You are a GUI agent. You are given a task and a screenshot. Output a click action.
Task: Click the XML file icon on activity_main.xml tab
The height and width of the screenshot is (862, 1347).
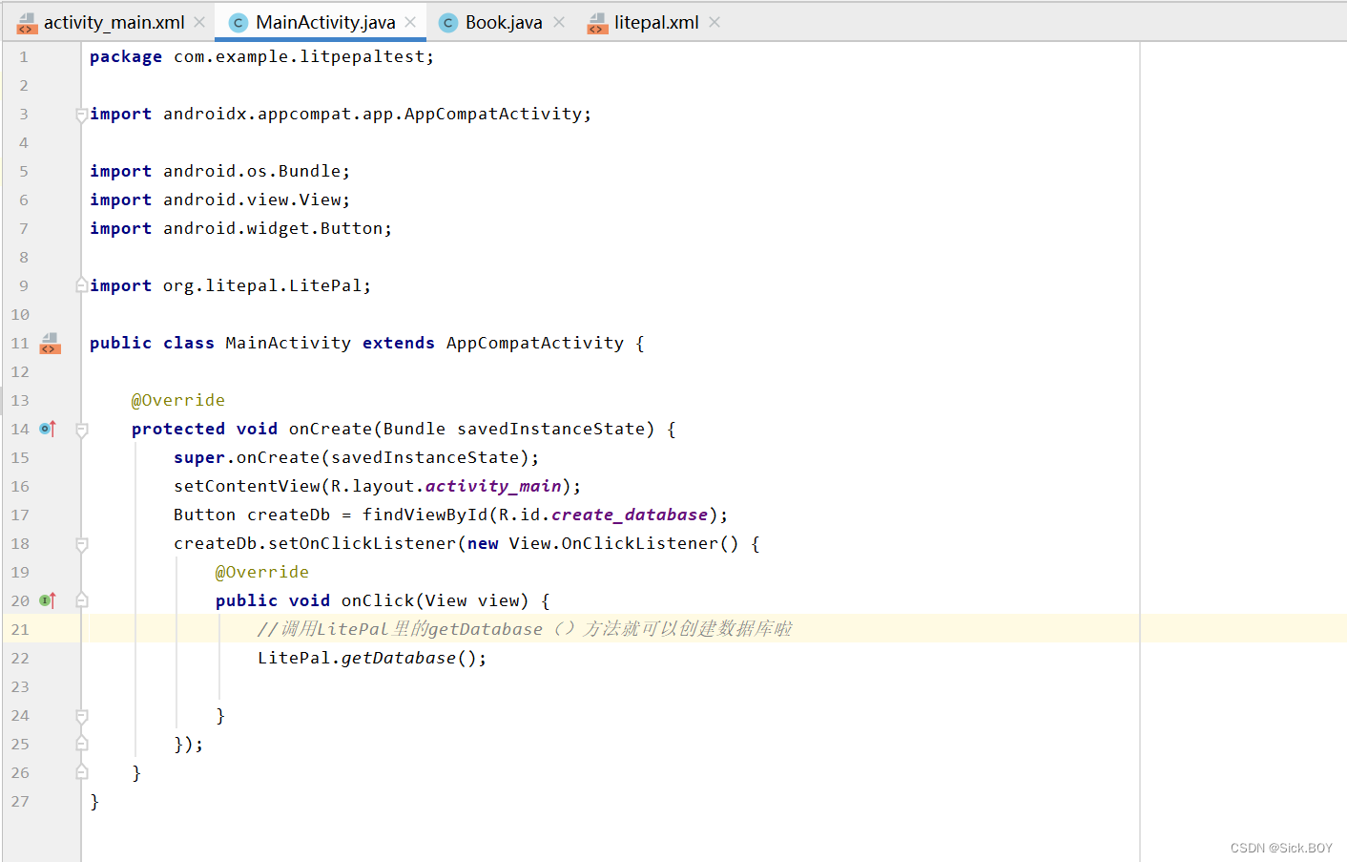pos(27,23)
